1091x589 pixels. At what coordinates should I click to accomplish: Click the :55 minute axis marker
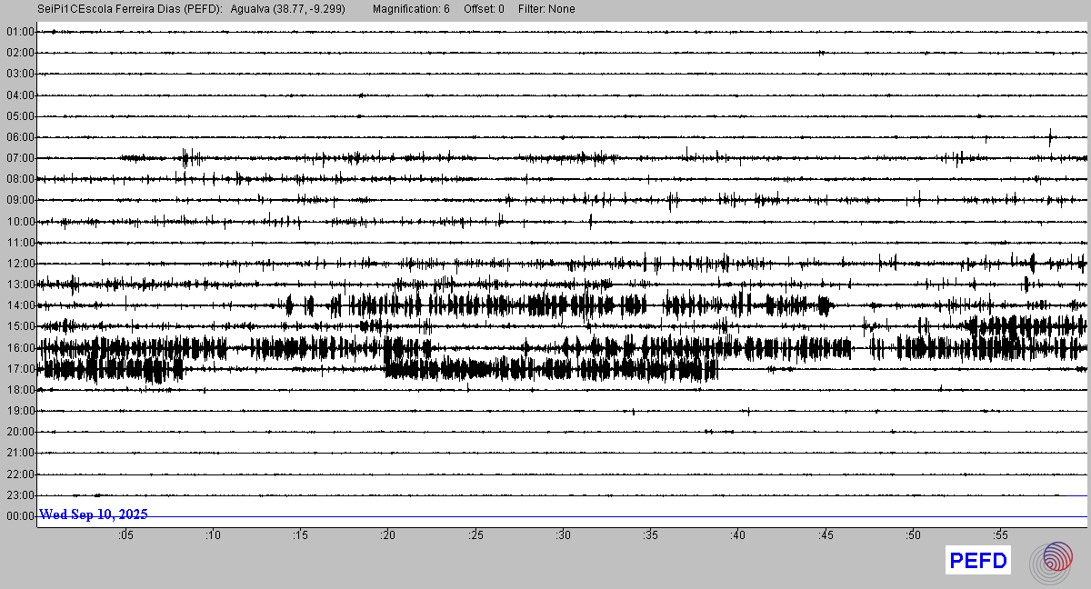[x=1001, y=536]
